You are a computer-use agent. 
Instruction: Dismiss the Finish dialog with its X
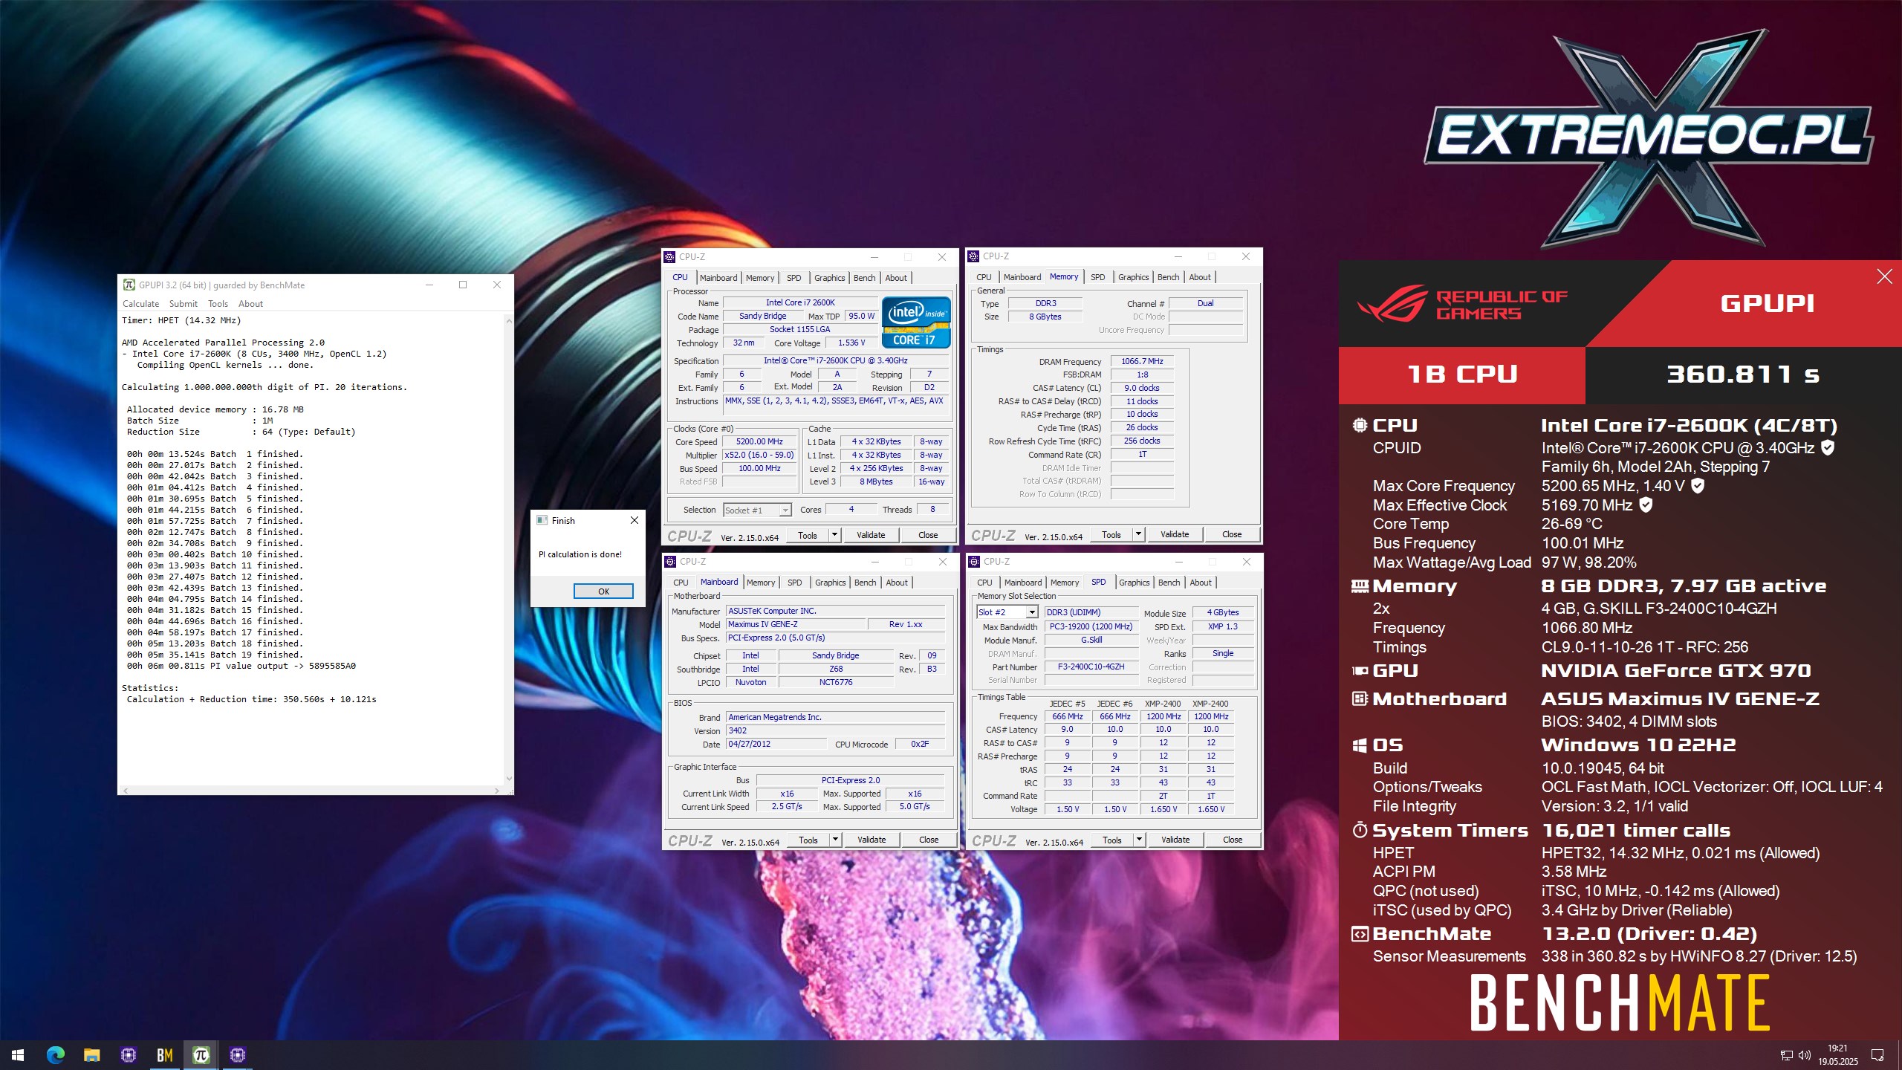(x=634, y=520)
